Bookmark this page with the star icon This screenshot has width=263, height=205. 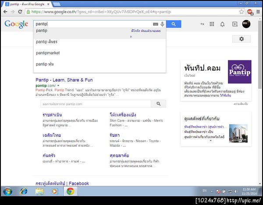pyautogui.click(x=242, y=12)
